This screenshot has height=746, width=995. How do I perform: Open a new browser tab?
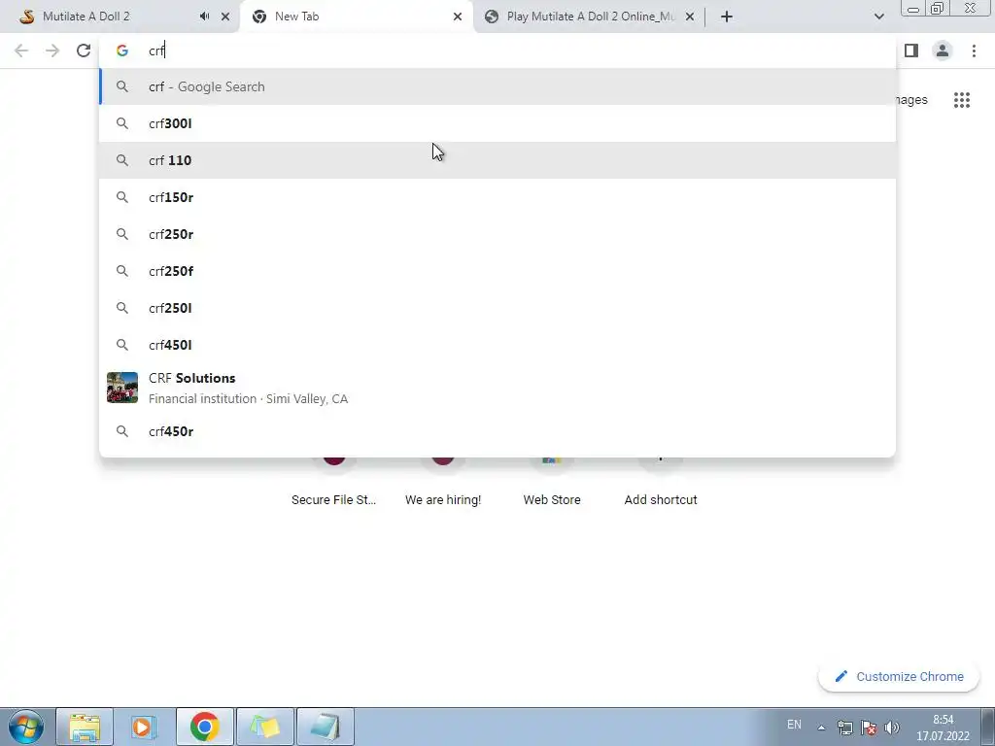[727, 17]
